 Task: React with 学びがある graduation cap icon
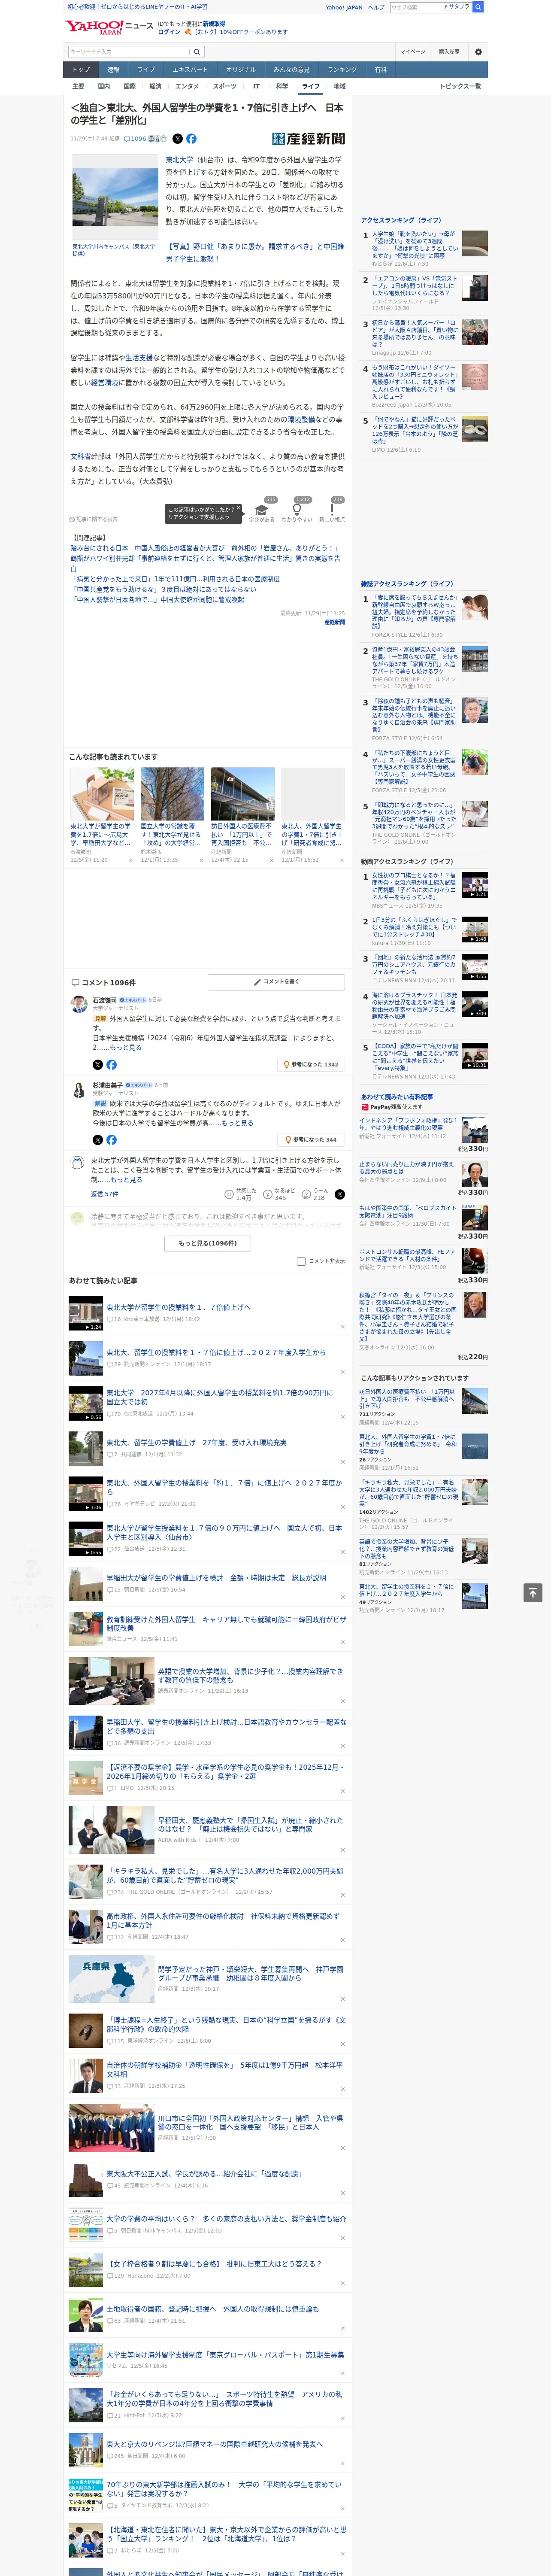pyautogui.click(x=262, y=511)
